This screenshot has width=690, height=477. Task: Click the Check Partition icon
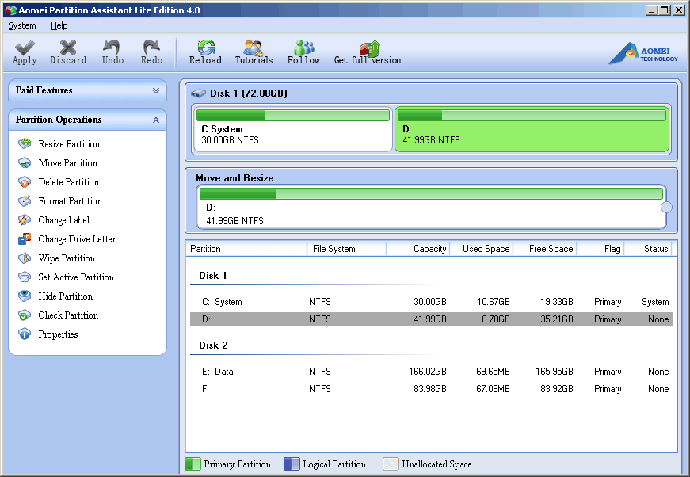click(x=25, y=315)
